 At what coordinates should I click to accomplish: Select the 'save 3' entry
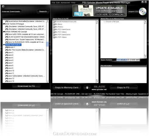point(9,53)
